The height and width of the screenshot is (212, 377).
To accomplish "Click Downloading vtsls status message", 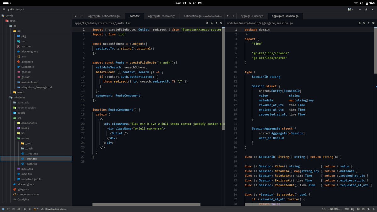I will click(x=56, y=209).
